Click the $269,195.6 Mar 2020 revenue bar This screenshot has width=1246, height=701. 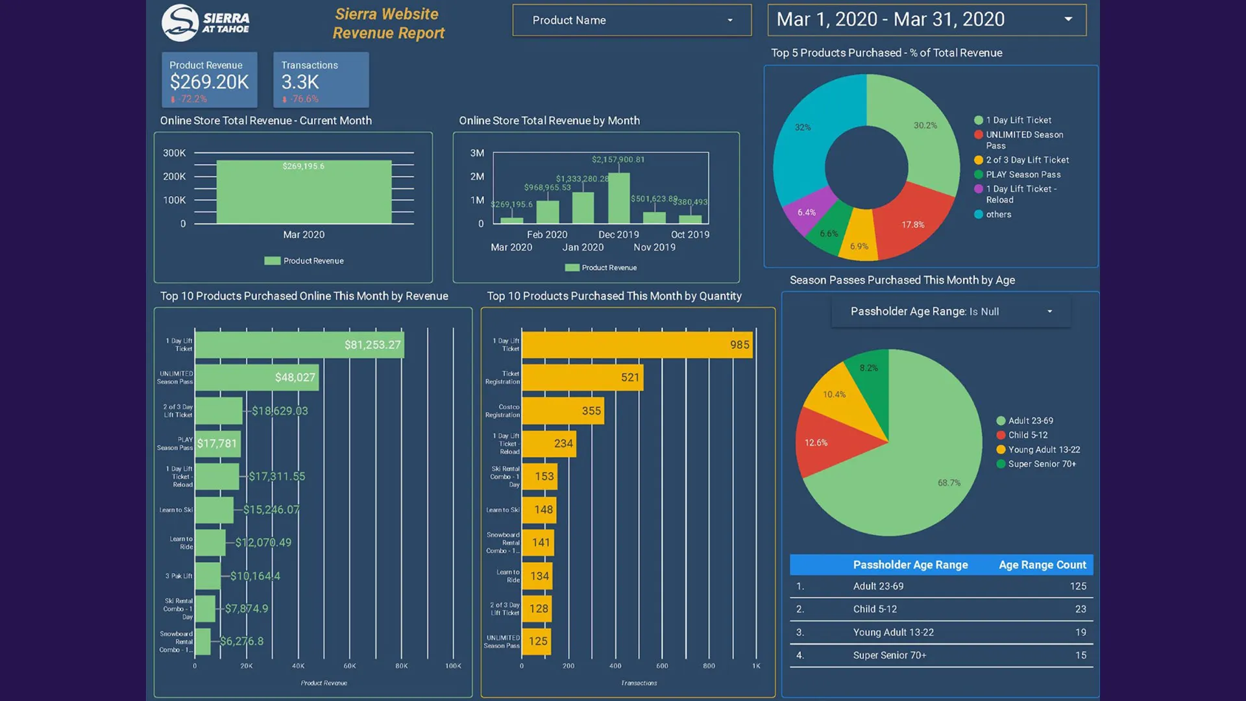pos(304,192)
